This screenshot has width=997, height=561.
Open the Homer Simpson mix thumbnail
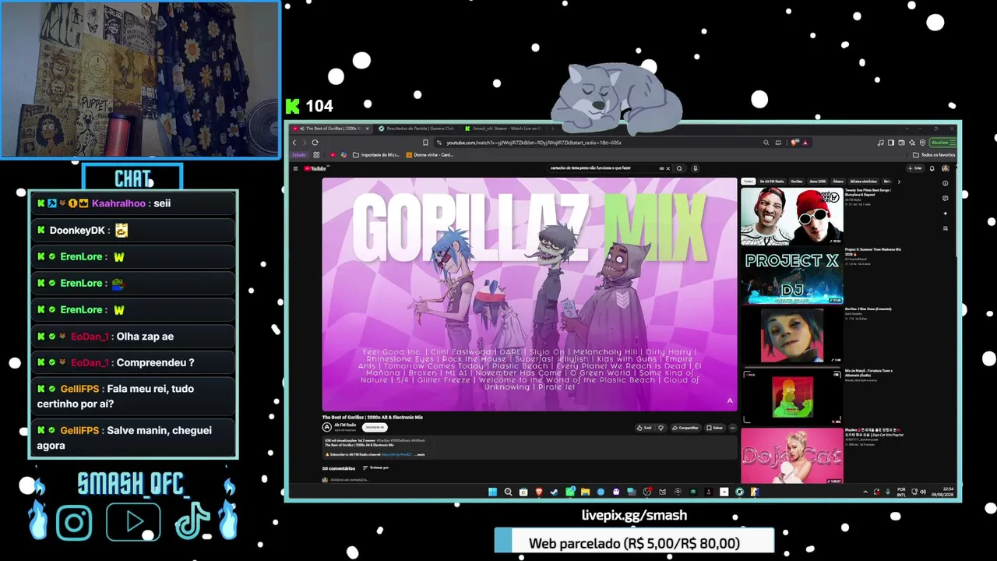click(792, 396)
